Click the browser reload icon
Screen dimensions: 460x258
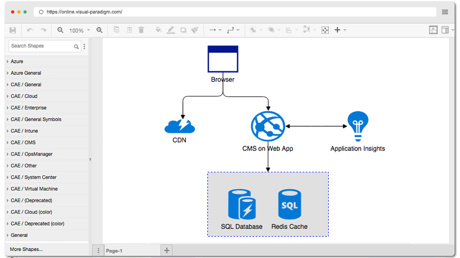coord(41,12)
